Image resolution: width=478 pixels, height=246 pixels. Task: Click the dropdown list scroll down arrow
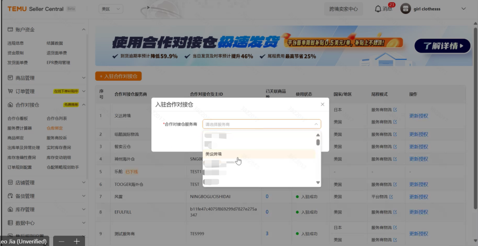[x=318, y=182]
